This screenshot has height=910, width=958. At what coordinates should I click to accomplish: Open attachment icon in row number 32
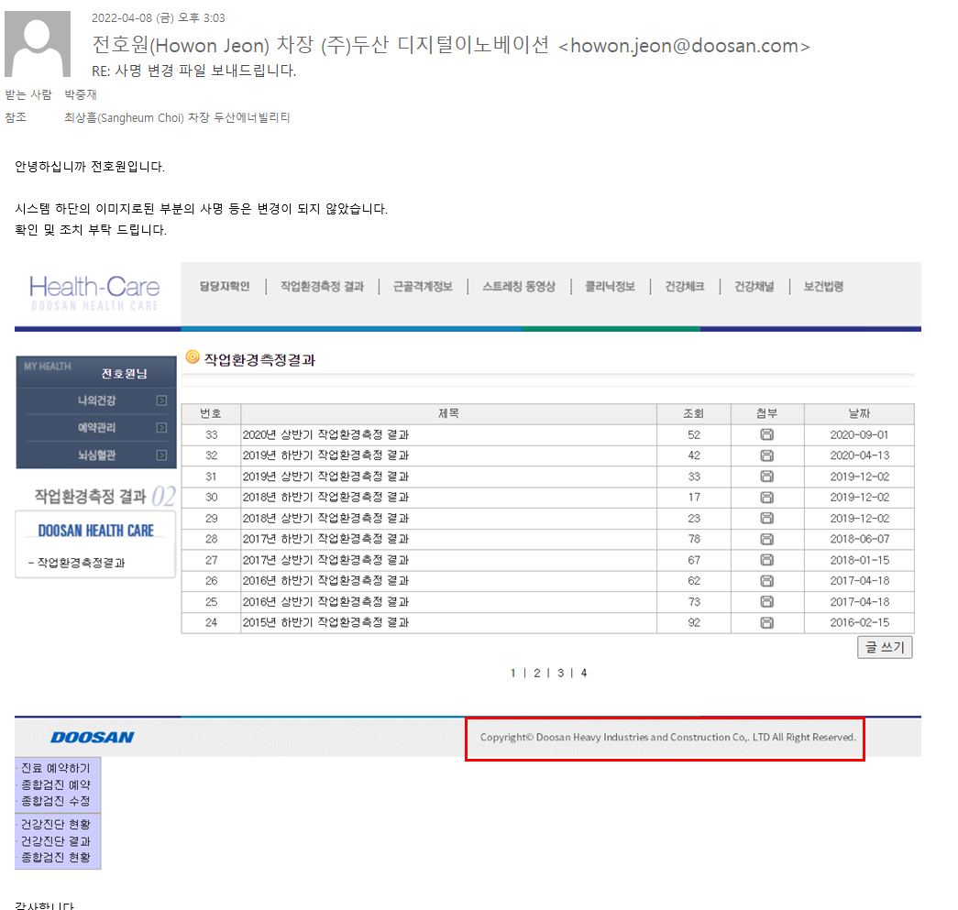pos(766,455)
